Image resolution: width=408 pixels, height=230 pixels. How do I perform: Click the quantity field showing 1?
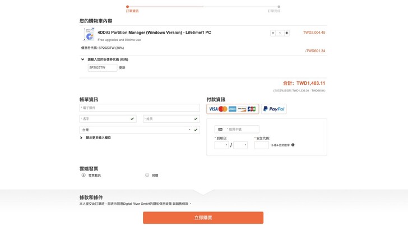[x=280, y=33]
